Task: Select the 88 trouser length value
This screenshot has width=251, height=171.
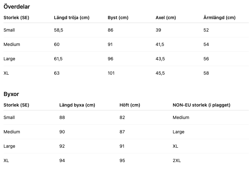Action: coord(62,117)
